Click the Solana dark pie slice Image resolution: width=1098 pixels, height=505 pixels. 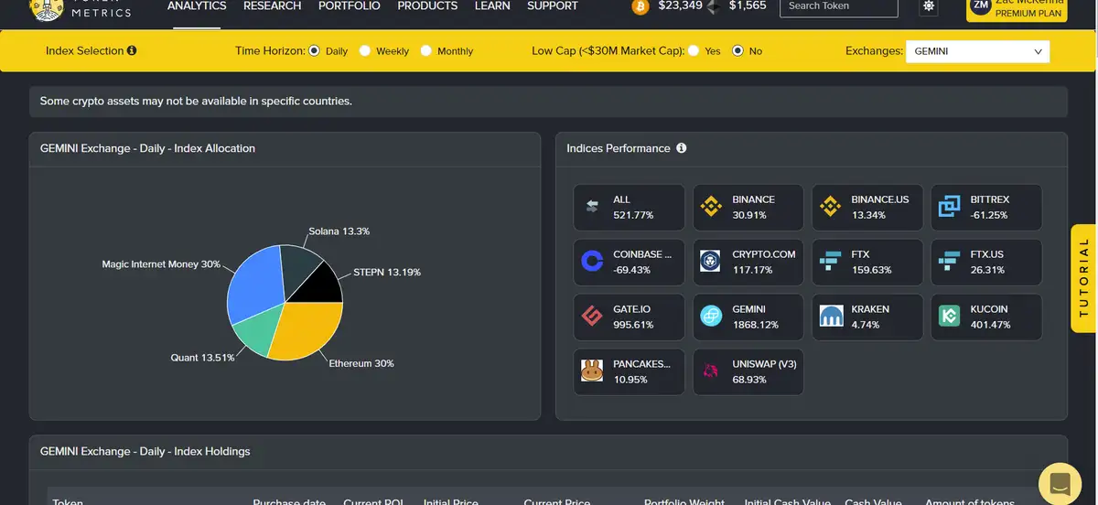297,267
